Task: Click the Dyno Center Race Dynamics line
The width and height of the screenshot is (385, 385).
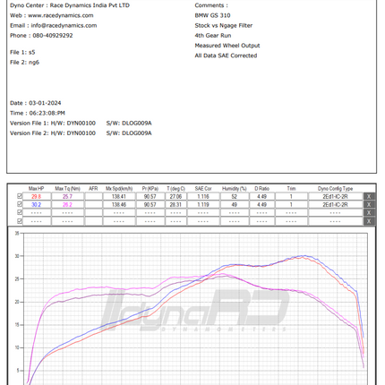Action: [x=70, y=5]
